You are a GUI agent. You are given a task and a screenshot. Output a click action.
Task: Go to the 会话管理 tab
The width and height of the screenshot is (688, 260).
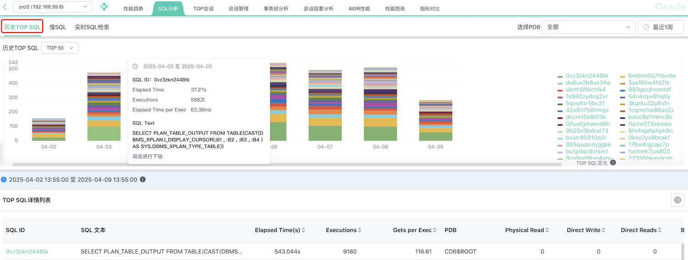click(238, 9)
